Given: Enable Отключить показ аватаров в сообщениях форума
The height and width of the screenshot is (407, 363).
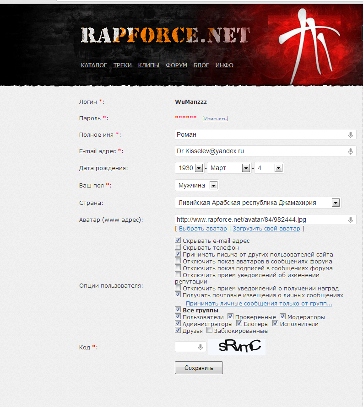Looking at the screenshot, I should click(x=178, y=260).
